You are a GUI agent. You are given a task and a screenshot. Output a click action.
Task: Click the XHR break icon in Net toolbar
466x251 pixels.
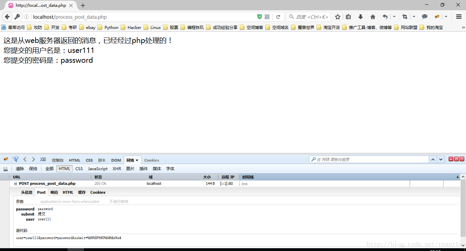(x=5, y=169)
